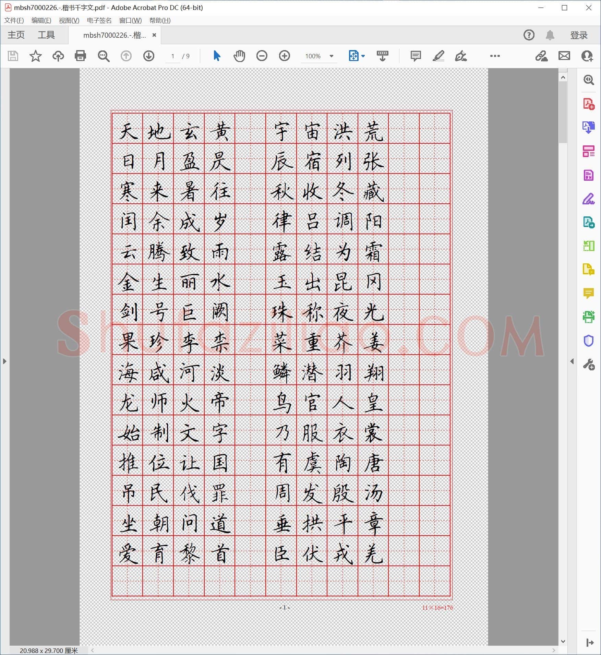Open Organize Pages tool in sidebar
601x655 pixels.
tap(589, 151)
